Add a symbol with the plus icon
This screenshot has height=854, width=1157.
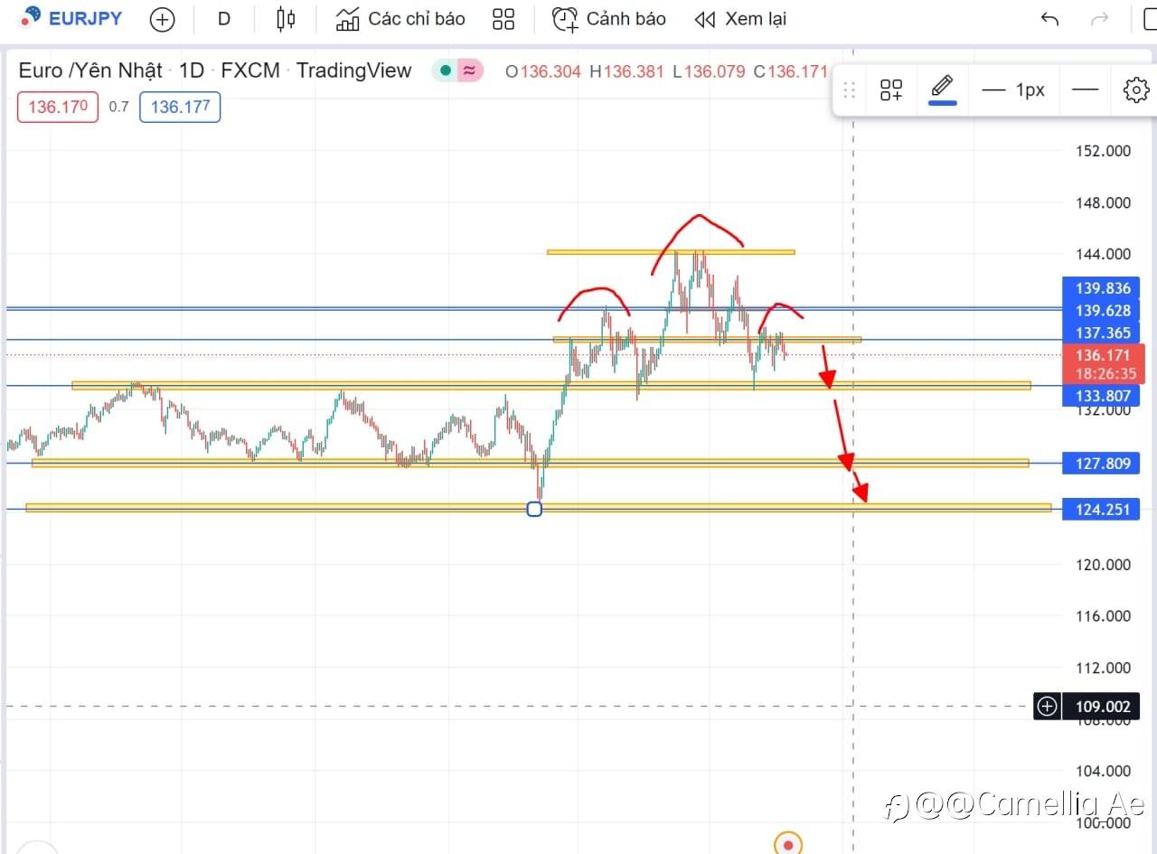(162, 19)
